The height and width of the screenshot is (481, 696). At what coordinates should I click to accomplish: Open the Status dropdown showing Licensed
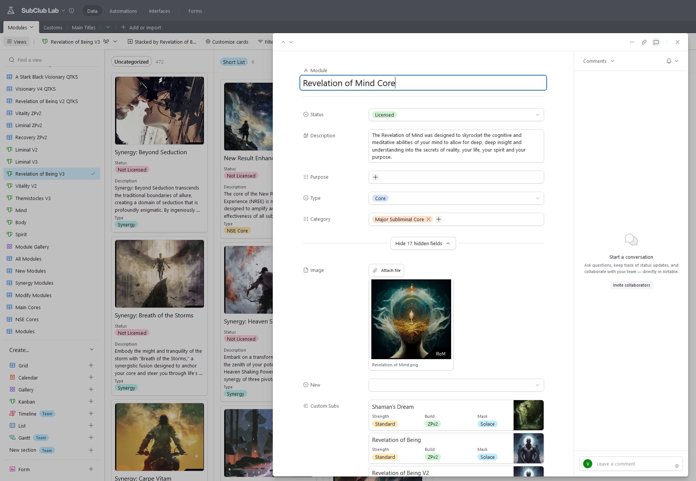(x=456, y=115)
